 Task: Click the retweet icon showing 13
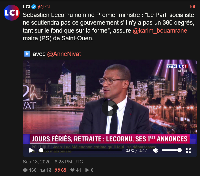(43, 170)
